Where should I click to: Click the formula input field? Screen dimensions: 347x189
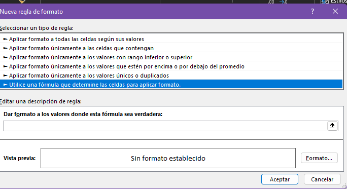(165, 126)
